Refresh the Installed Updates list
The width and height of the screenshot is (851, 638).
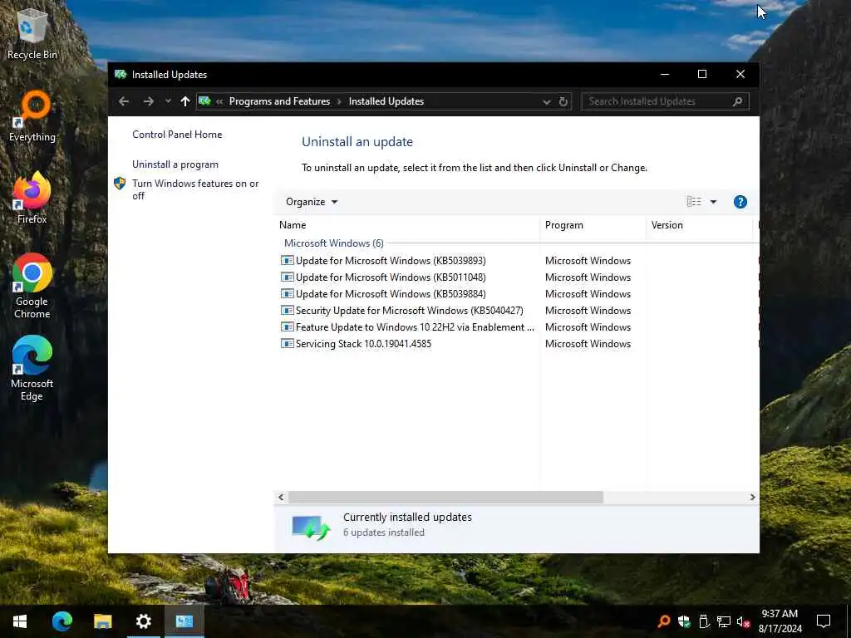point(563,101)
